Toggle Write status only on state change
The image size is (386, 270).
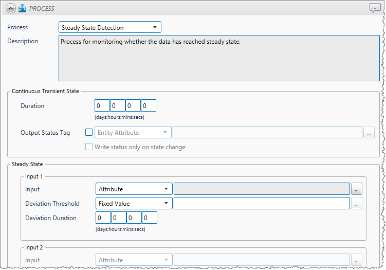tap(89, 147)
